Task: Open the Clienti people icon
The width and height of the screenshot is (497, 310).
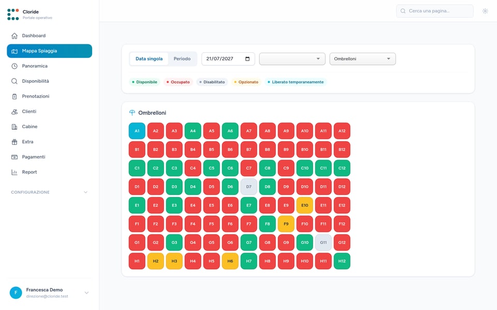Action: 14,112
